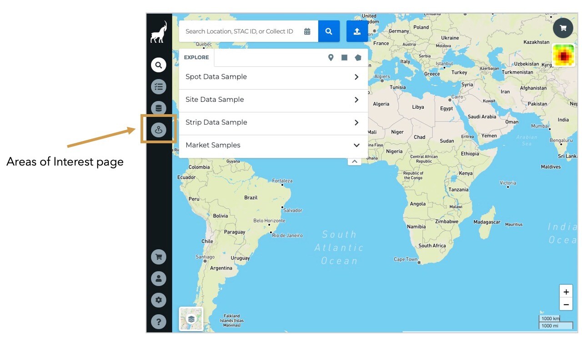Click the Uruguay label on the map
This screenshot has width=582, height=337.
(x=241, y=258)
